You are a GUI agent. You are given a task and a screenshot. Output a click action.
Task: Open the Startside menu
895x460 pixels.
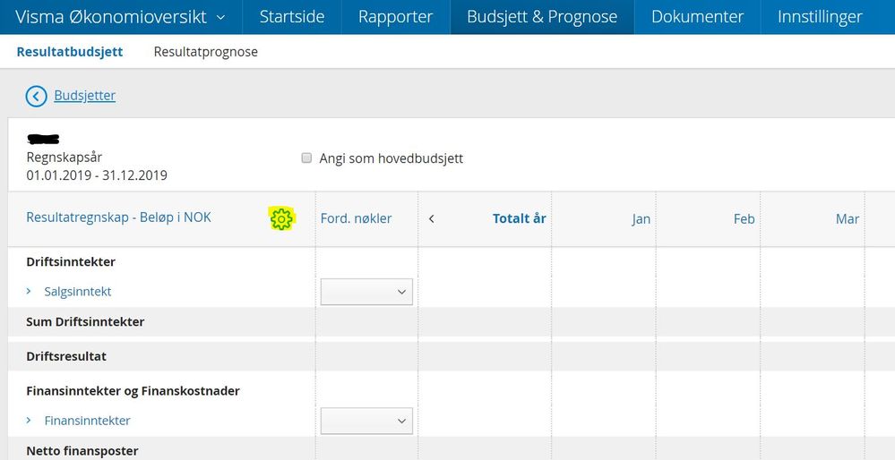[x=292, y=17]
